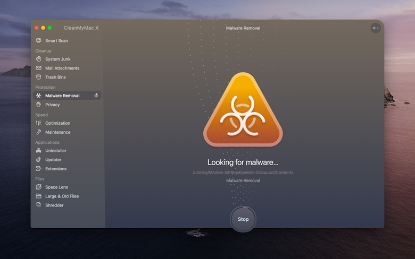
Task: Maximize window with green button
Action: [x=49, y=28]
